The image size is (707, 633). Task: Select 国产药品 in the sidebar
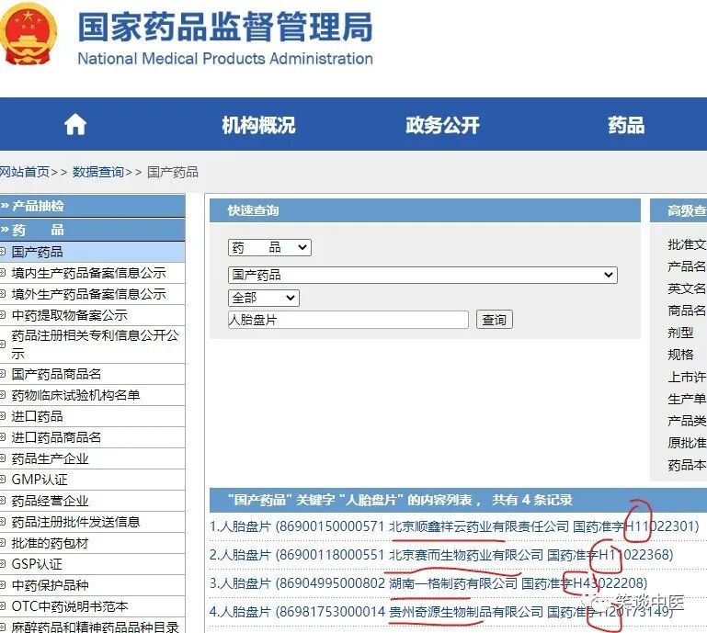tap(93, 252)
